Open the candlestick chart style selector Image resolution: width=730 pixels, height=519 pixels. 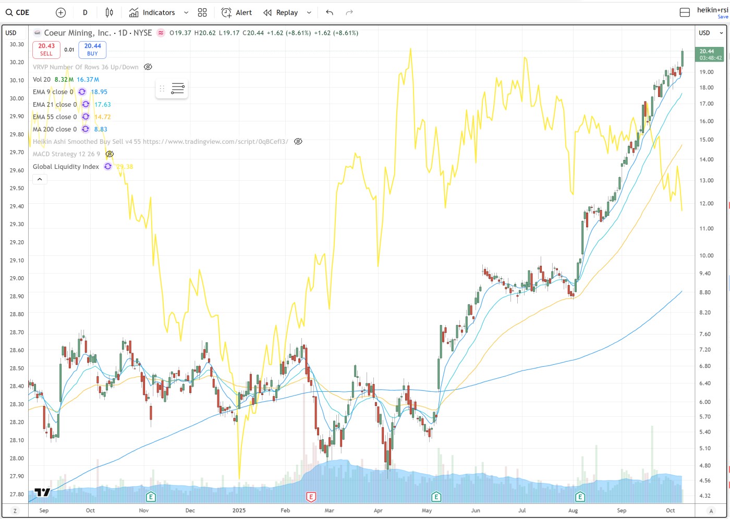(x=109, y=13)
